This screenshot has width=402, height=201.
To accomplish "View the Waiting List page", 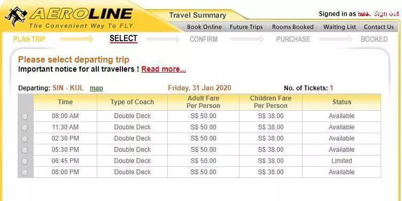I will tap(339, 27).
